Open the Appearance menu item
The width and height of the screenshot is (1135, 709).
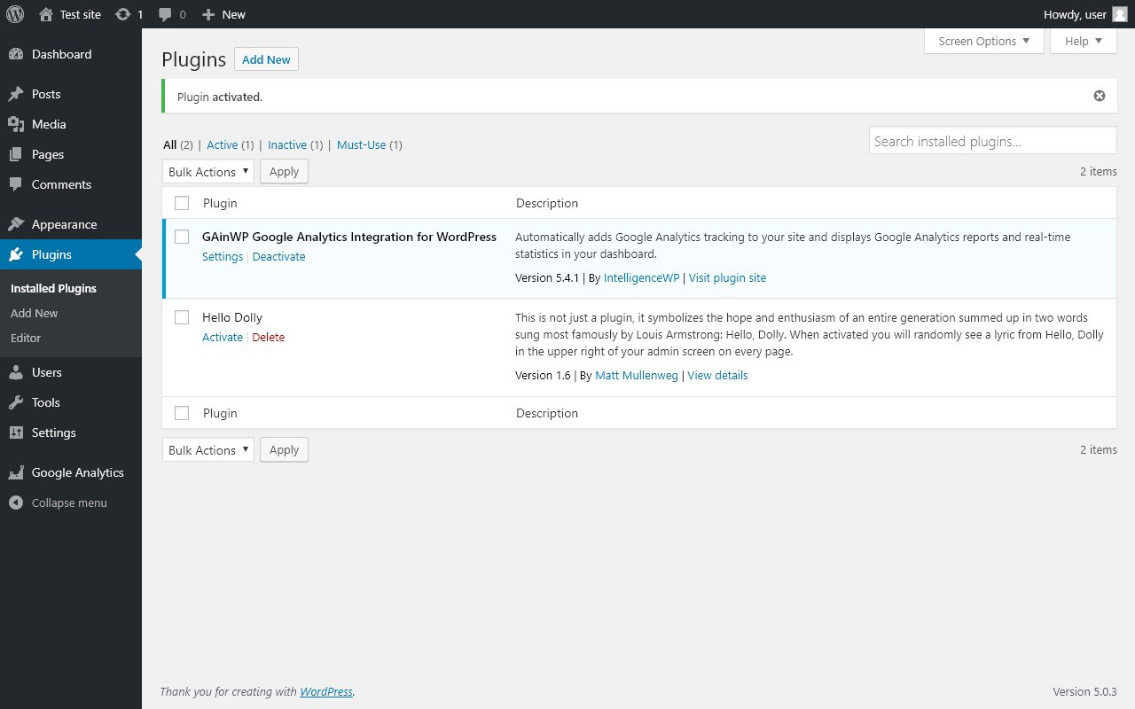[71, 224]
